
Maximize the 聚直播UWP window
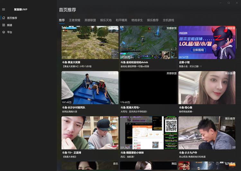(x=229, y=3)
